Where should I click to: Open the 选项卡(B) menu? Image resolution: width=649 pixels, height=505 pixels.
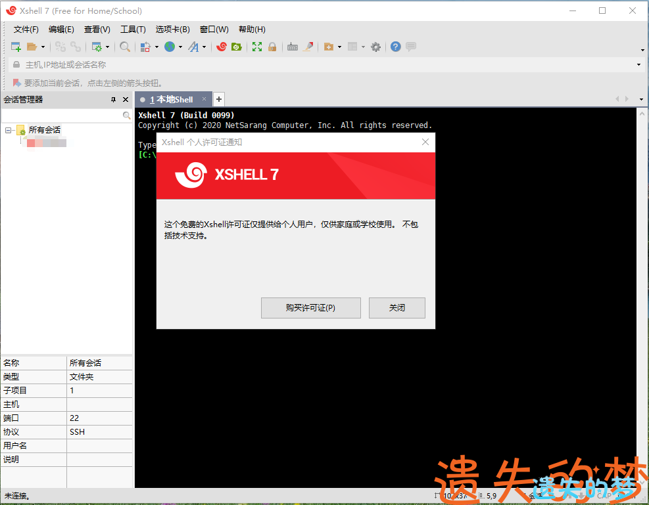pyautogui.click(x=172, y=30)
